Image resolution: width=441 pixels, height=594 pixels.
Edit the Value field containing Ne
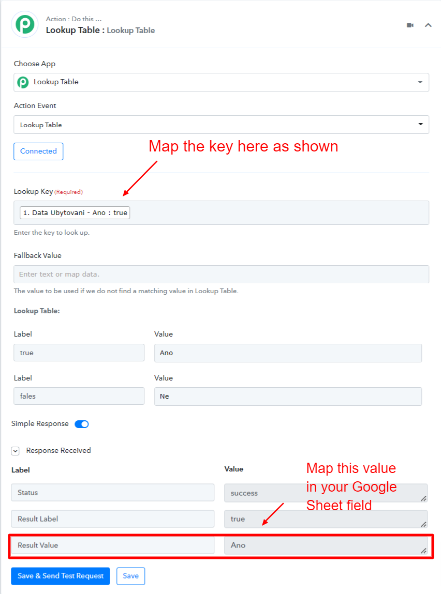[288, 396]
